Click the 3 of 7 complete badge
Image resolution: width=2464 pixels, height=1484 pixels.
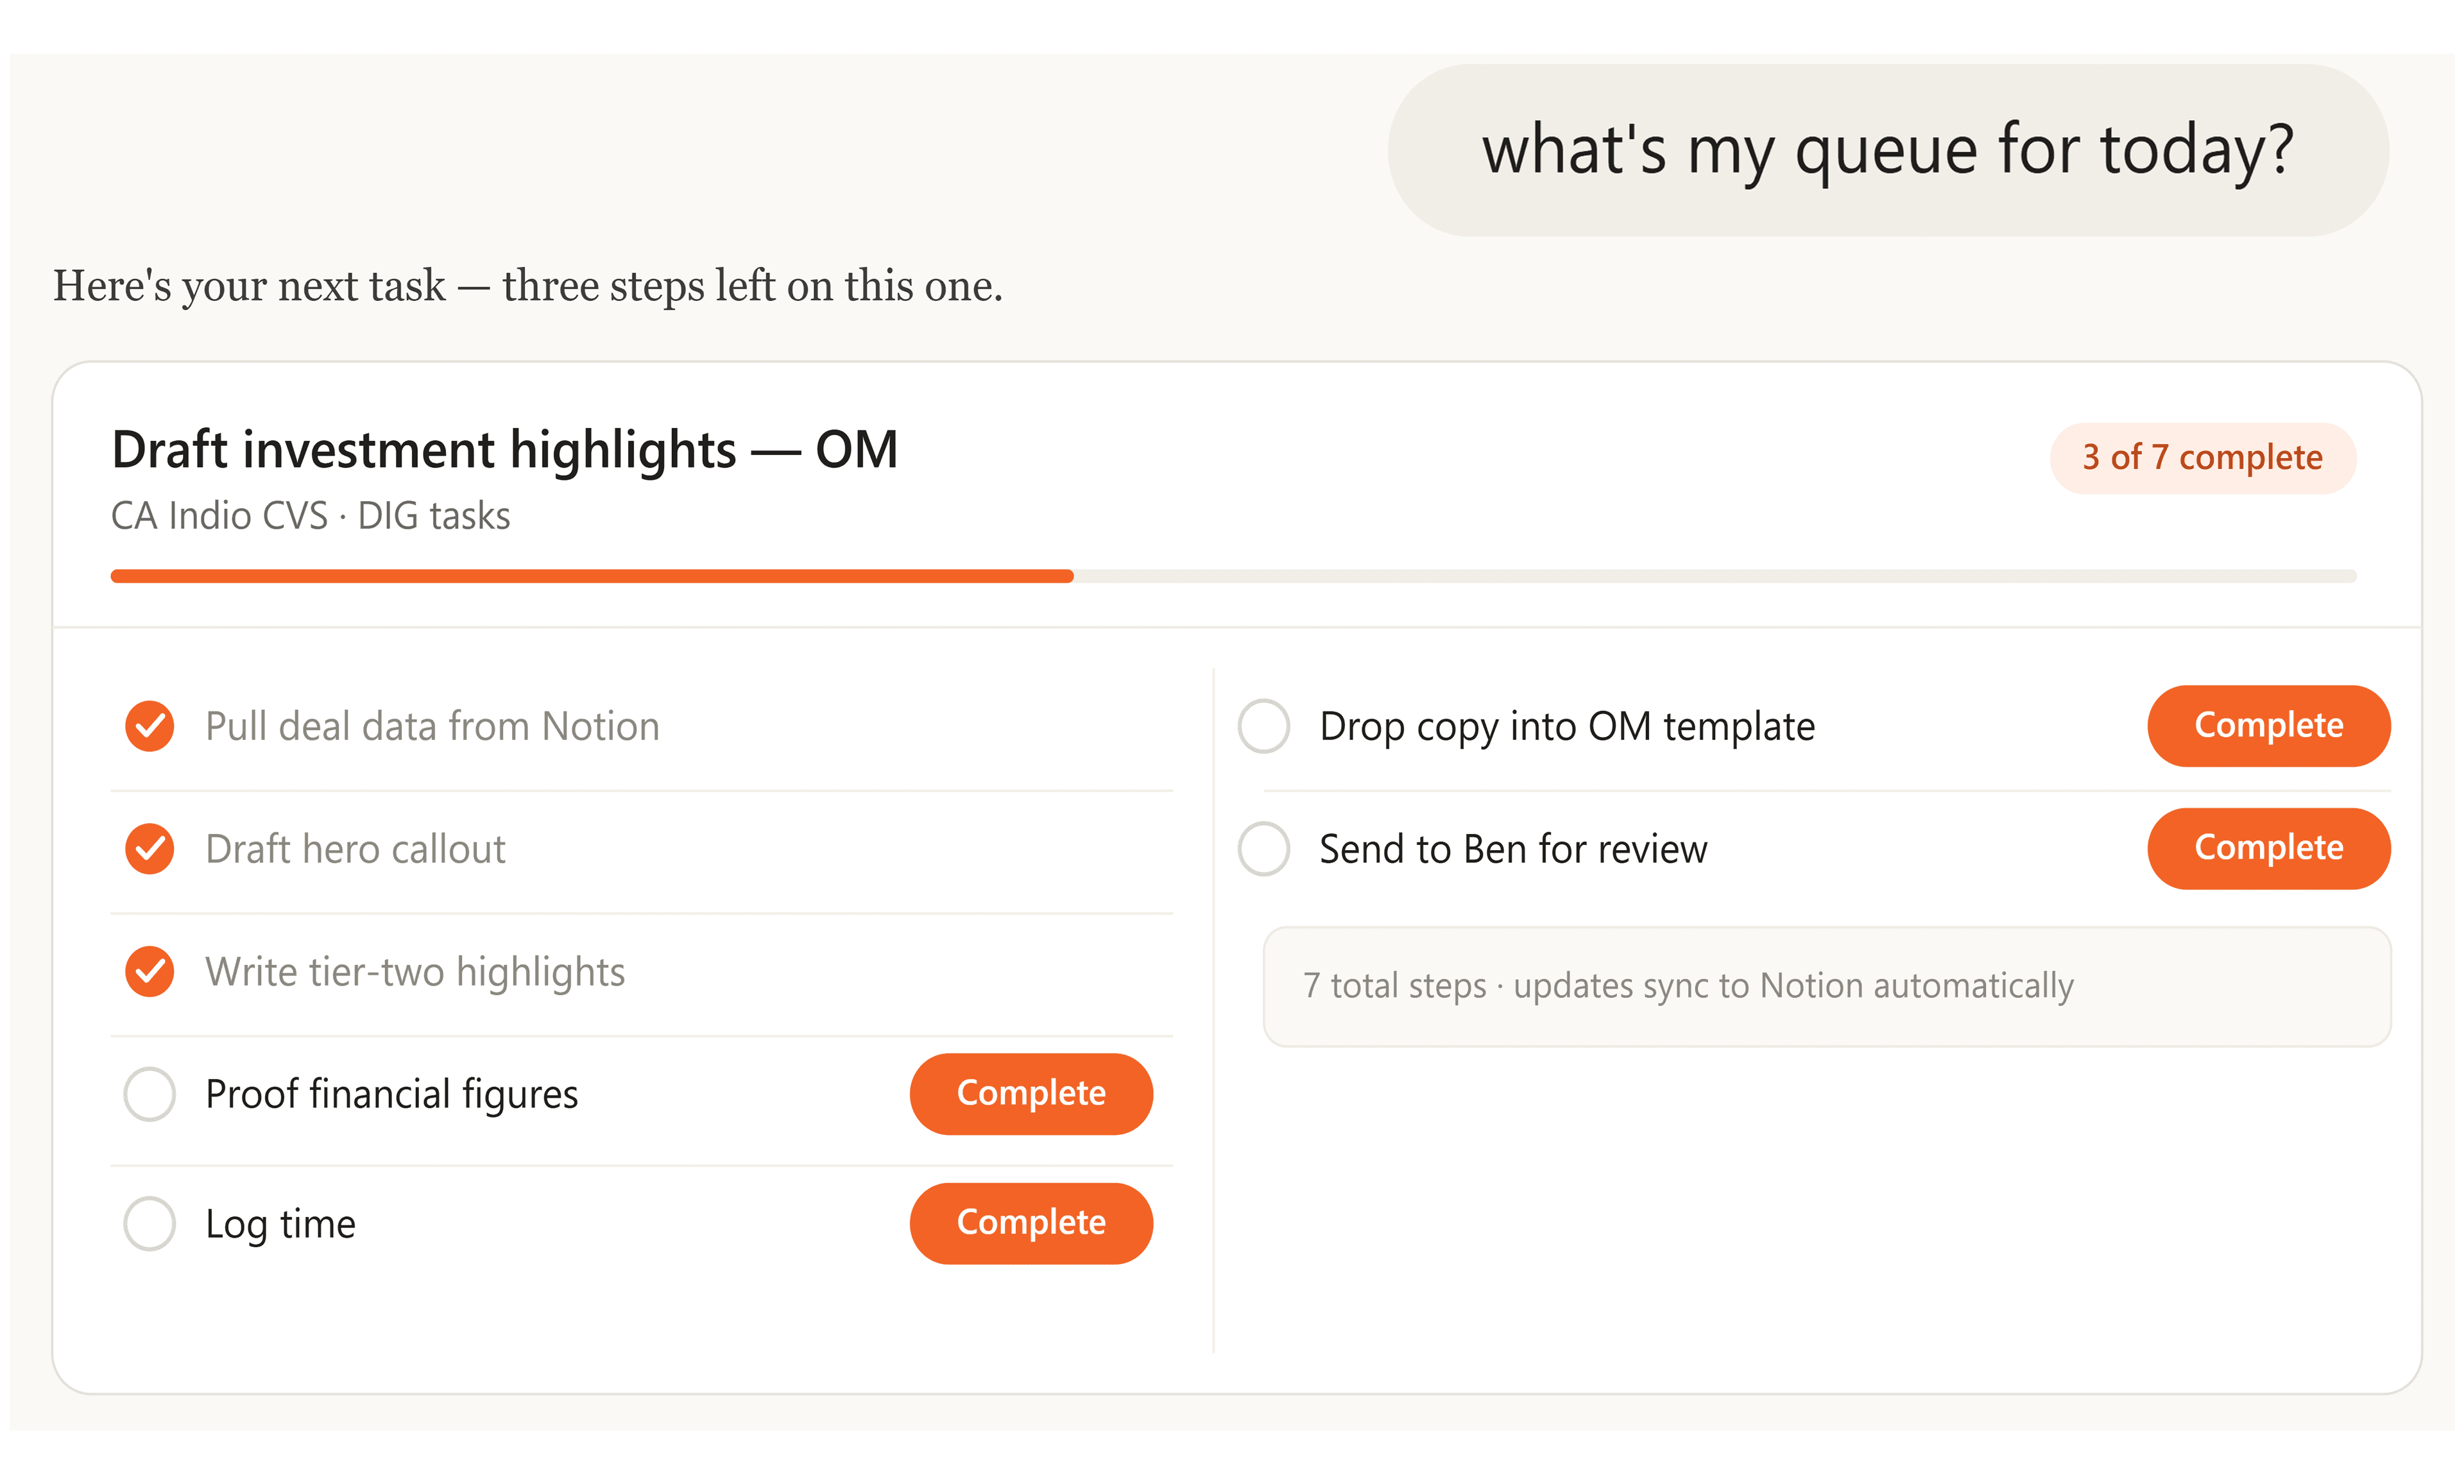click(x=2203, y=458)
